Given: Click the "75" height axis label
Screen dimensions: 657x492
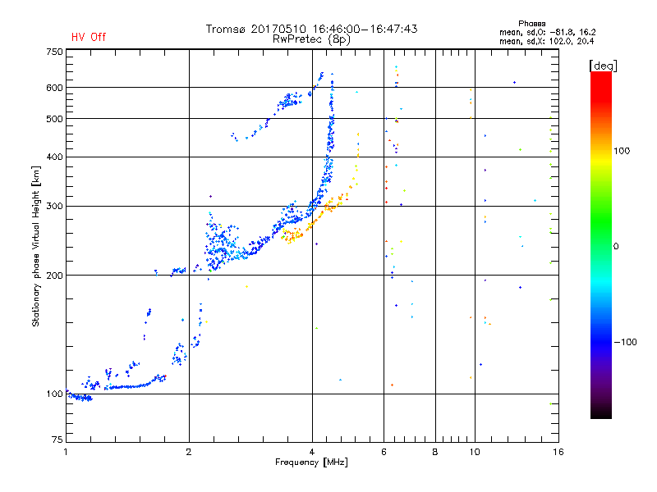Looking at the screenshot, I should click(x=57, y=440).
